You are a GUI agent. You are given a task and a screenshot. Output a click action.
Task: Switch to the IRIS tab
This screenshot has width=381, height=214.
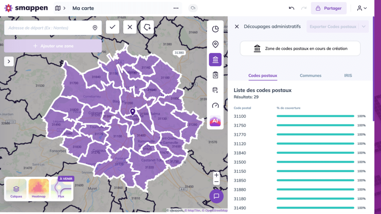pyautogui.click(x=348, y=76)
